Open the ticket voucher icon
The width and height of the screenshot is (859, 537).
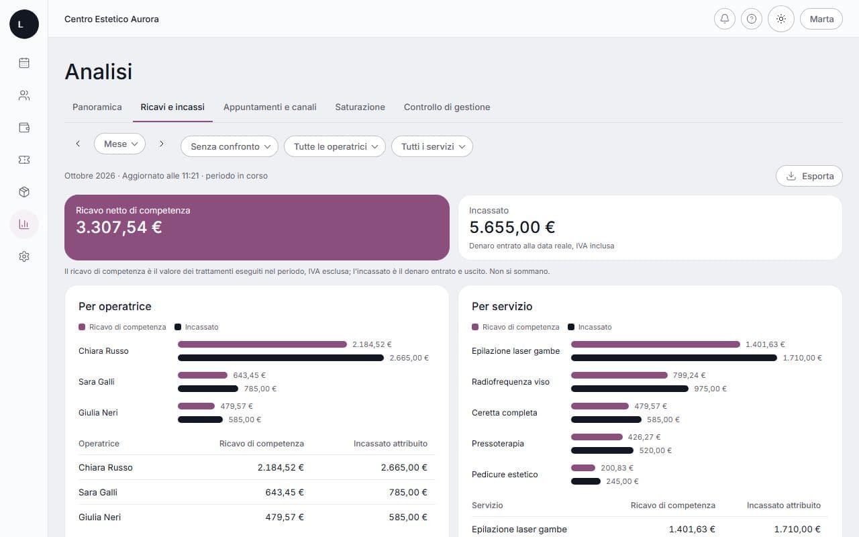click(x=24, y=160)
